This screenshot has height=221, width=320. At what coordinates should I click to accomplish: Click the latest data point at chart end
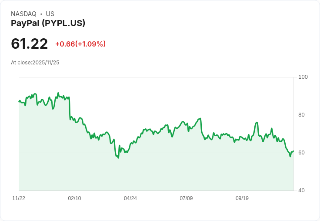293,151
